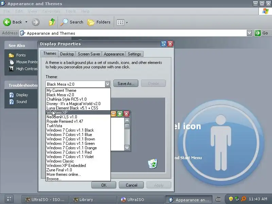This screenshot has height=204, width=272.
Task: Switch to the Desktop tab
Action: (x=67, y=54)
